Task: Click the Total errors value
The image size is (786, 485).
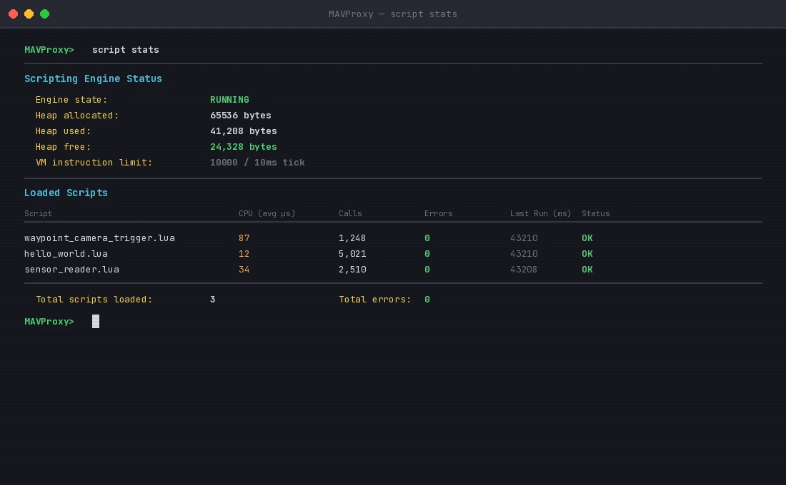Action: click(427, 300)
